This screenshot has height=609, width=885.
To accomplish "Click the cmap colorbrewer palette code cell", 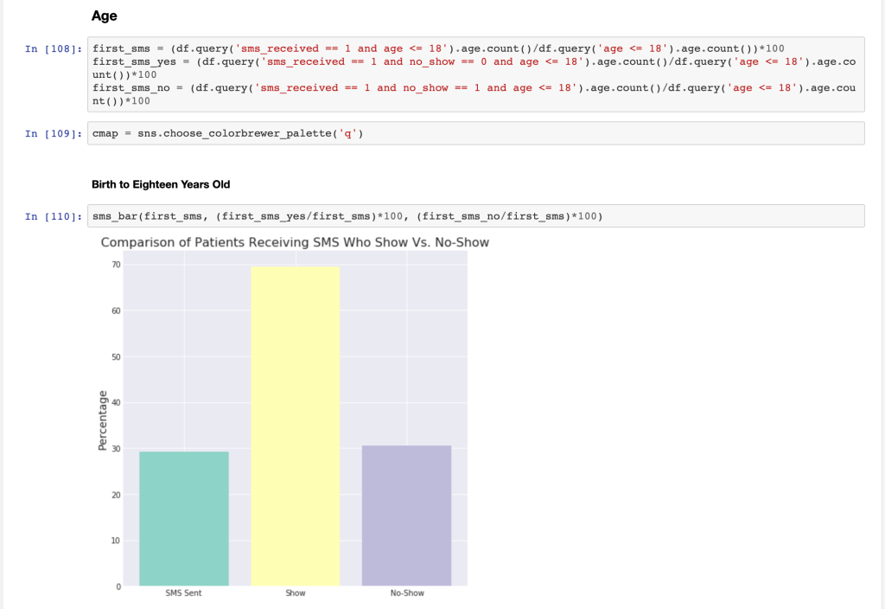I will [475, 133].
